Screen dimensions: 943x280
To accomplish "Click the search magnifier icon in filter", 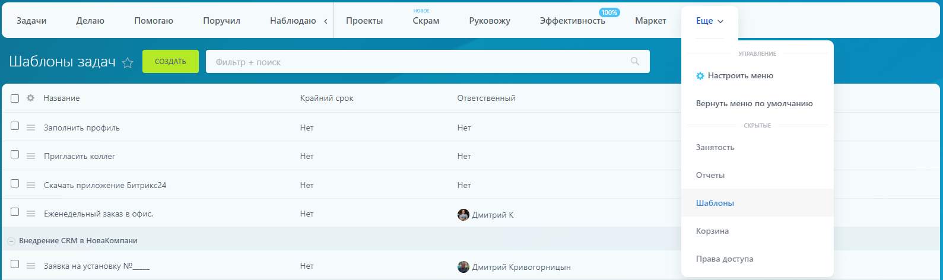I will point(635,61).
